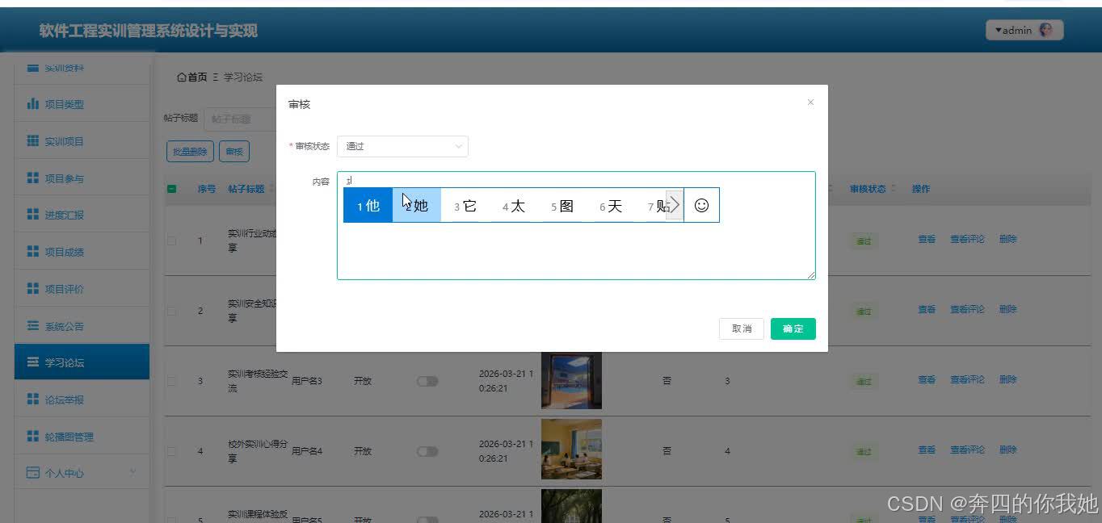Cancel the dialog with 取消
The image size is (1102, 523).
742,328
